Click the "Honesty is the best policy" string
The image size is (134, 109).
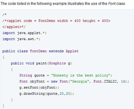pyautogui.click(x=81, y=75)
